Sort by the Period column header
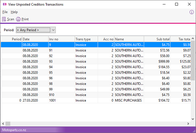The height and width of the screenshot is (133, 196). (11, 39)
